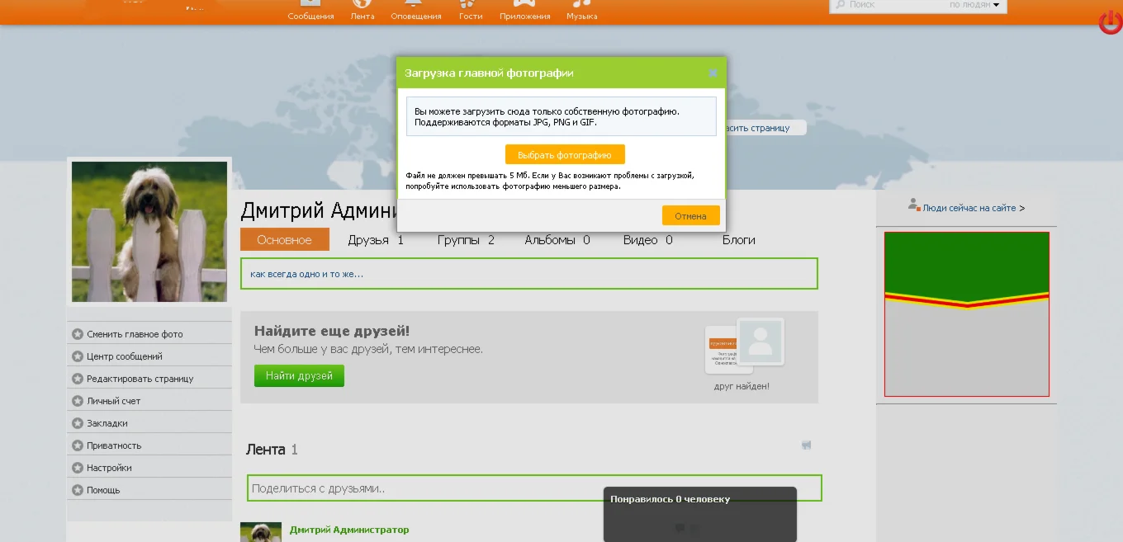Viewport: 1123px width, 542px height.
Task: Click 'Понравилось 0 человеку' tooltip text
Action: coord(670,499)
